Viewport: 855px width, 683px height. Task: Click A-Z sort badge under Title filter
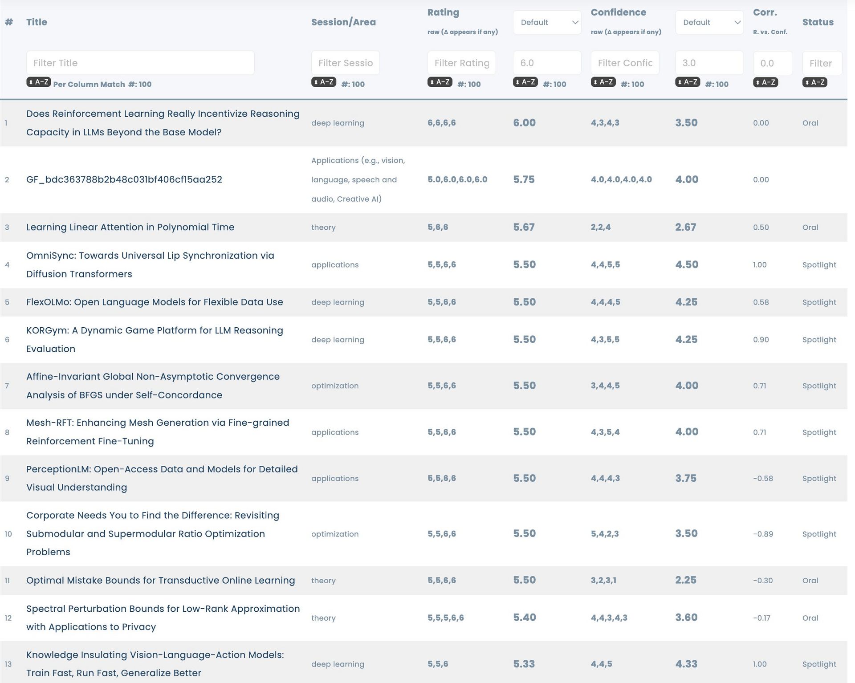point(38,82)
